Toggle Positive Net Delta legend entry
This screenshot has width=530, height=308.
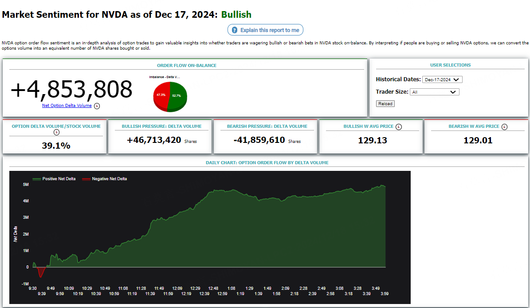click(x=54, y=179)
